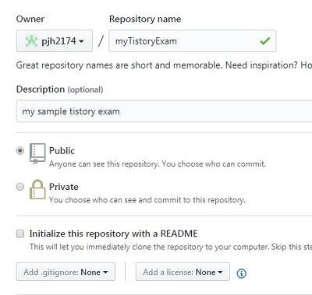Click the Private repository lock icon

(37, 190)
